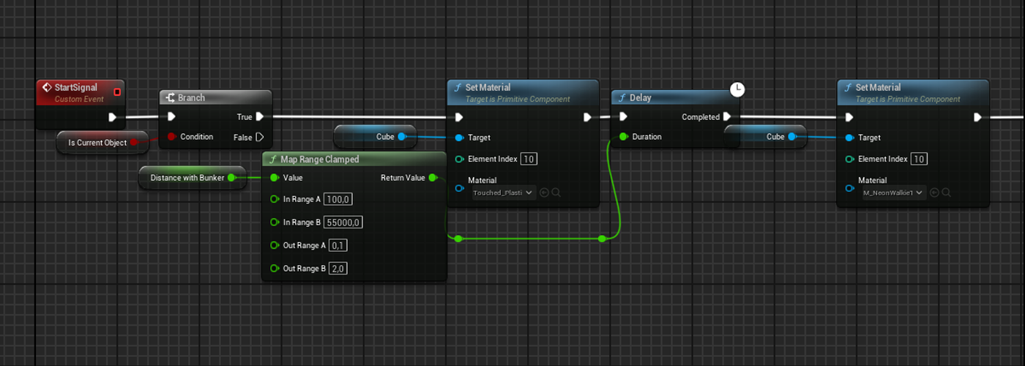Browse to M_NeonWalkie1 material with magnifier icon
The height and width of the screenshot is (366, 1025).
(x=946, y=193)
